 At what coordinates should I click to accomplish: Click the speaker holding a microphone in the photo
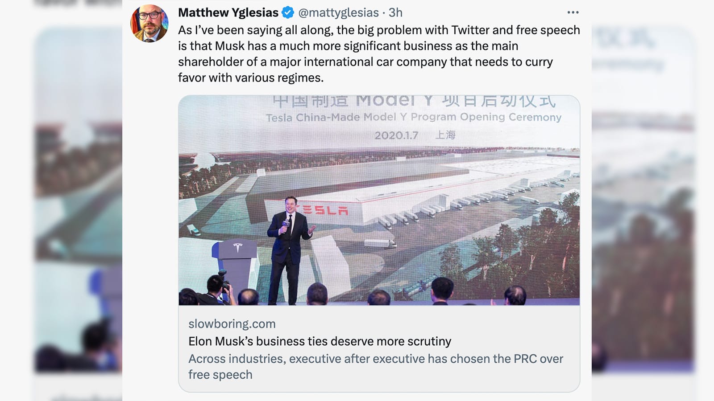click(x=287, y=250)
